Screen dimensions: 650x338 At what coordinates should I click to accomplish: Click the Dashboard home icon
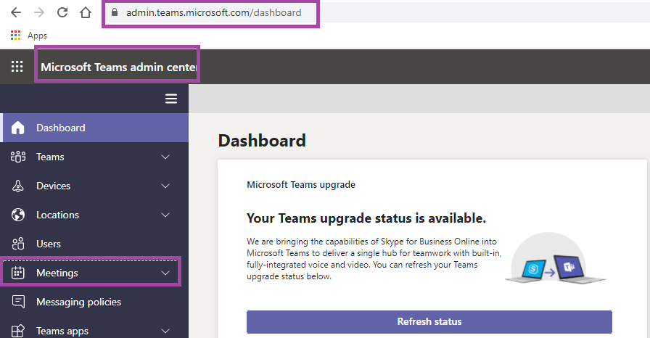[x=18, y=128]
